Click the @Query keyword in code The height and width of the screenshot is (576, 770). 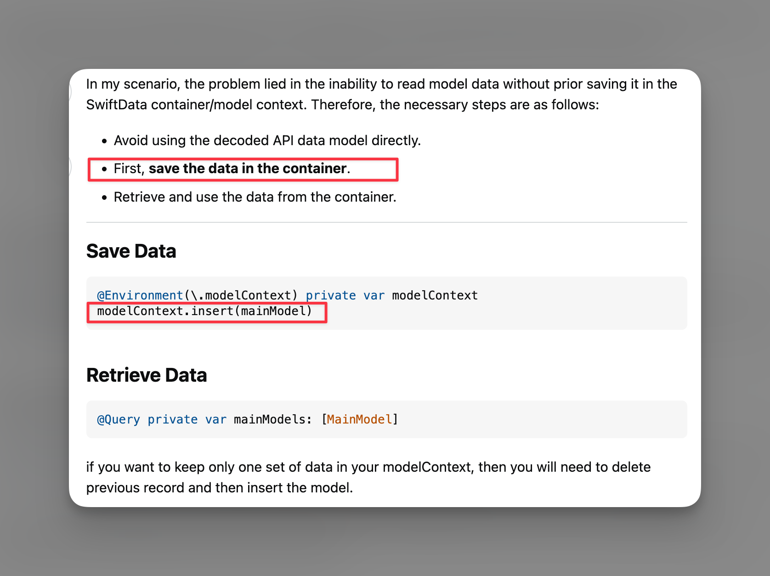coord(119,419)
